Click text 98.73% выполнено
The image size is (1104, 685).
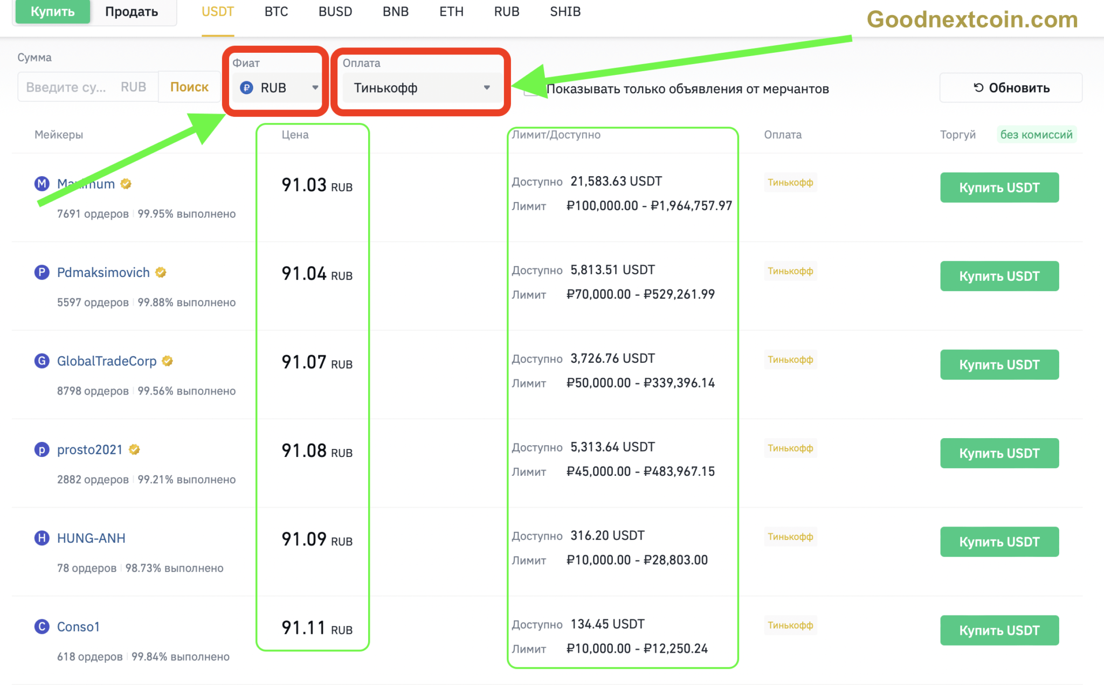174,568
